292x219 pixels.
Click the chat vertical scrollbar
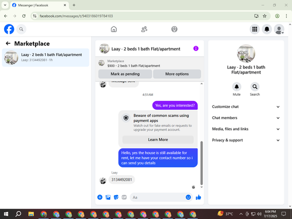[201, 163]
